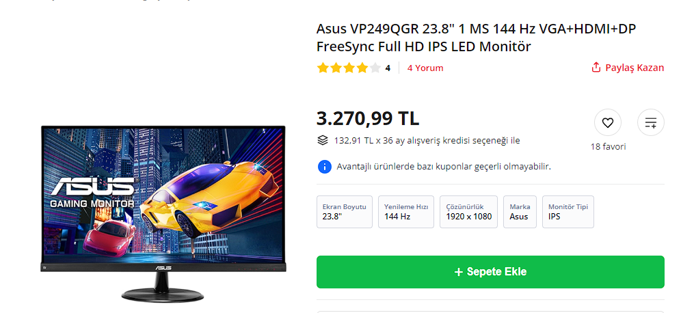The width and height of the screenshot is (681, 313).
Task: Open the 4 Yorum reviews link
Action: tap(425, 68)
